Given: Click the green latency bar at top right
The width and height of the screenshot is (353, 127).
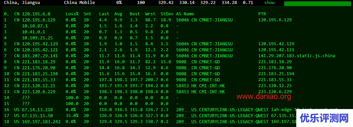Looking at the screenshot, I should click(318, 4).
